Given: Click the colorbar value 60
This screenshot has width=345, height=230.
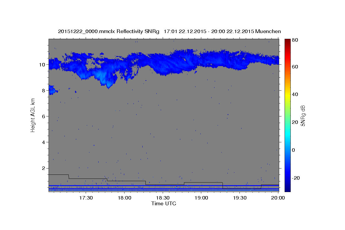Looking at the screenshot, I should click(295, 67).
